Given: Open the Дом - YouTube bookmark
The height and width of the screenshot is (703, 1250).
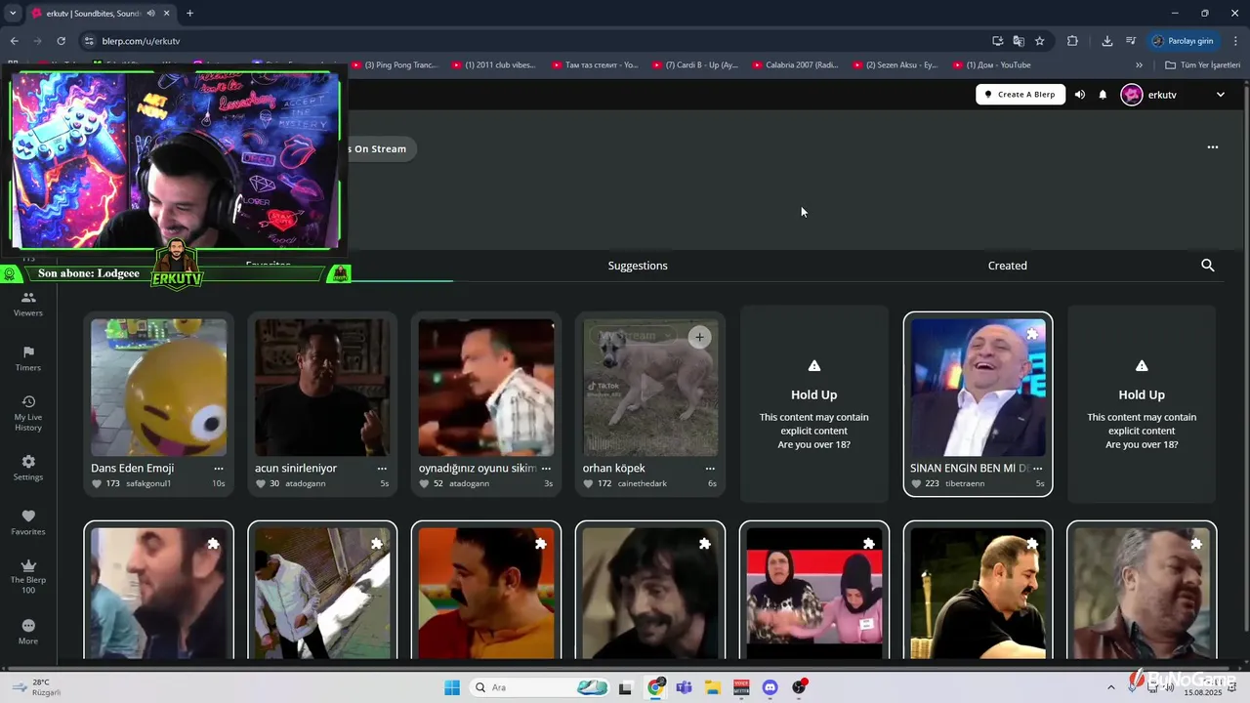Looking at the screenshot, I should click(x=992, y=65).
